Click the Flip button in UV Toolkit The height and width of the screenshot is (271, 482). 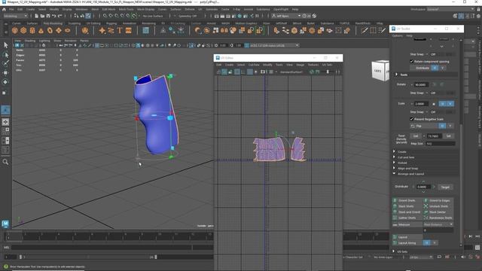tap(423, 126)
